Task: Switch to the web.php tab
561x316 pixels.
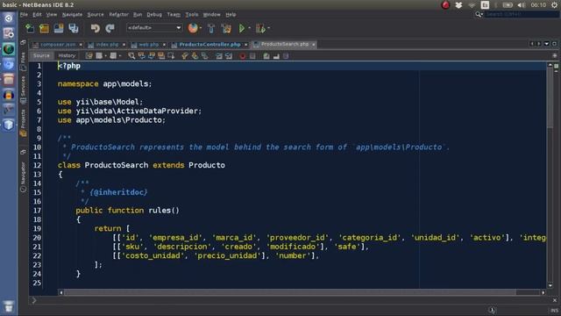Action: [148, 45]
